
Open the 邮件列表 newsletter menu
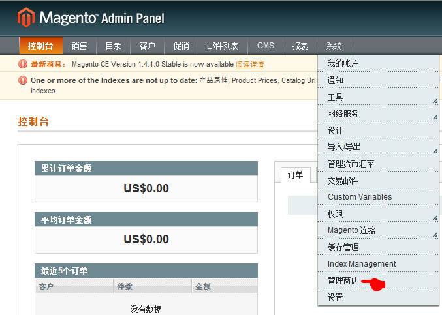pos(223,46)
